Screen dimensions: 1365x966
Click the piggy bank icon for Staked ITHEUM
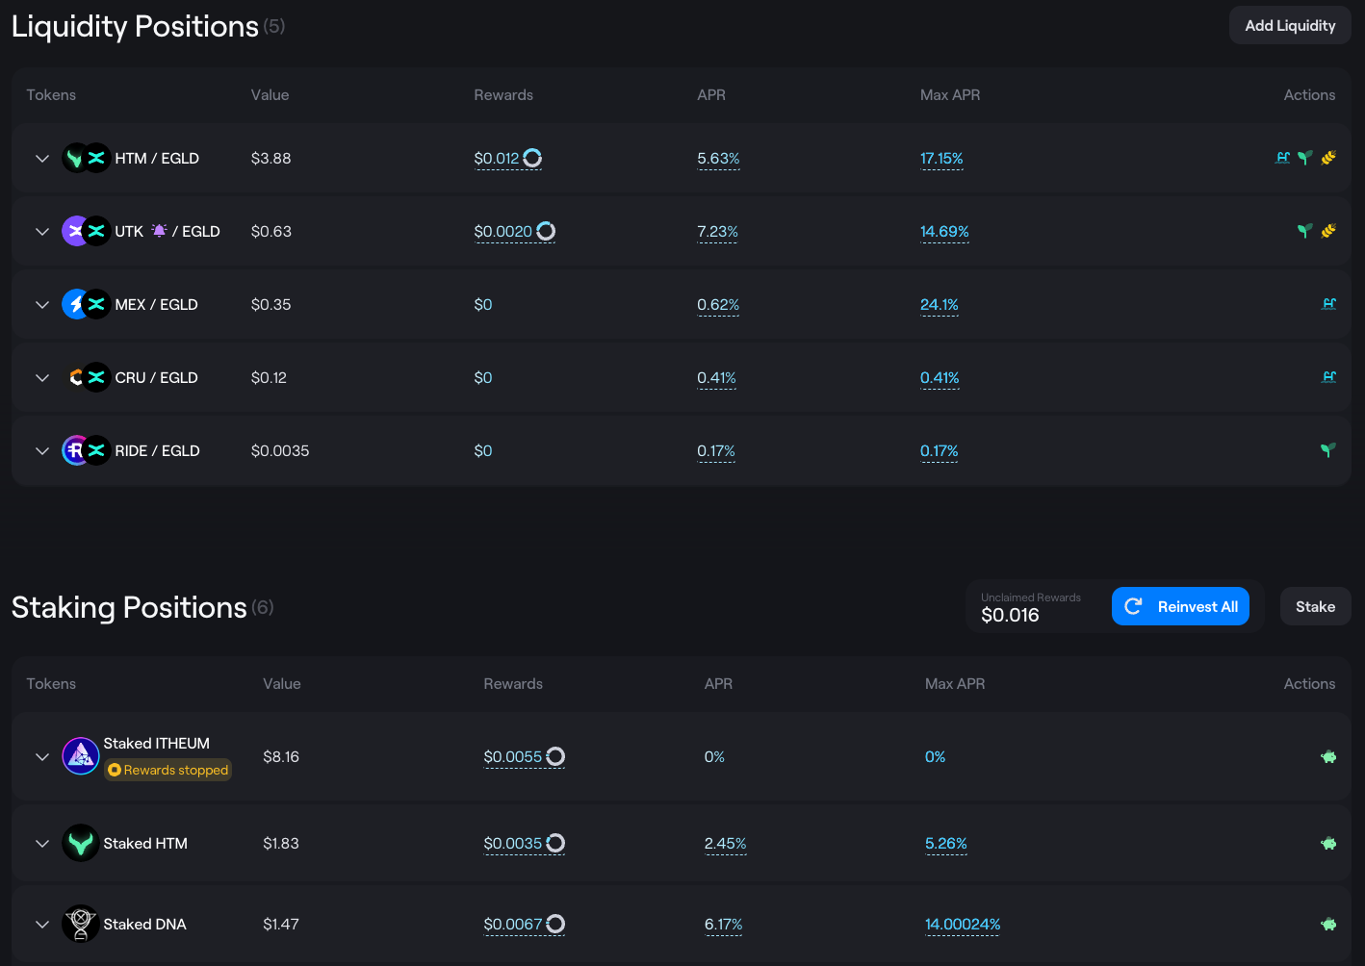point(1328,757)
